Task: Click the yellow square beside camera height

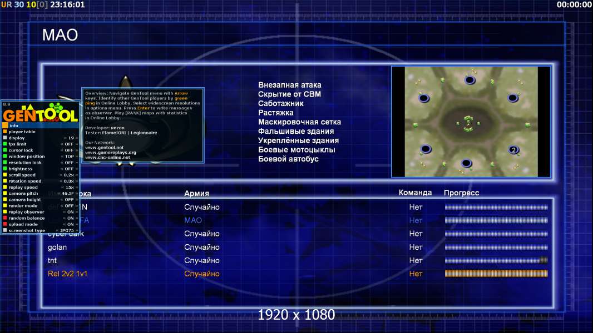Action: point(5,199)
